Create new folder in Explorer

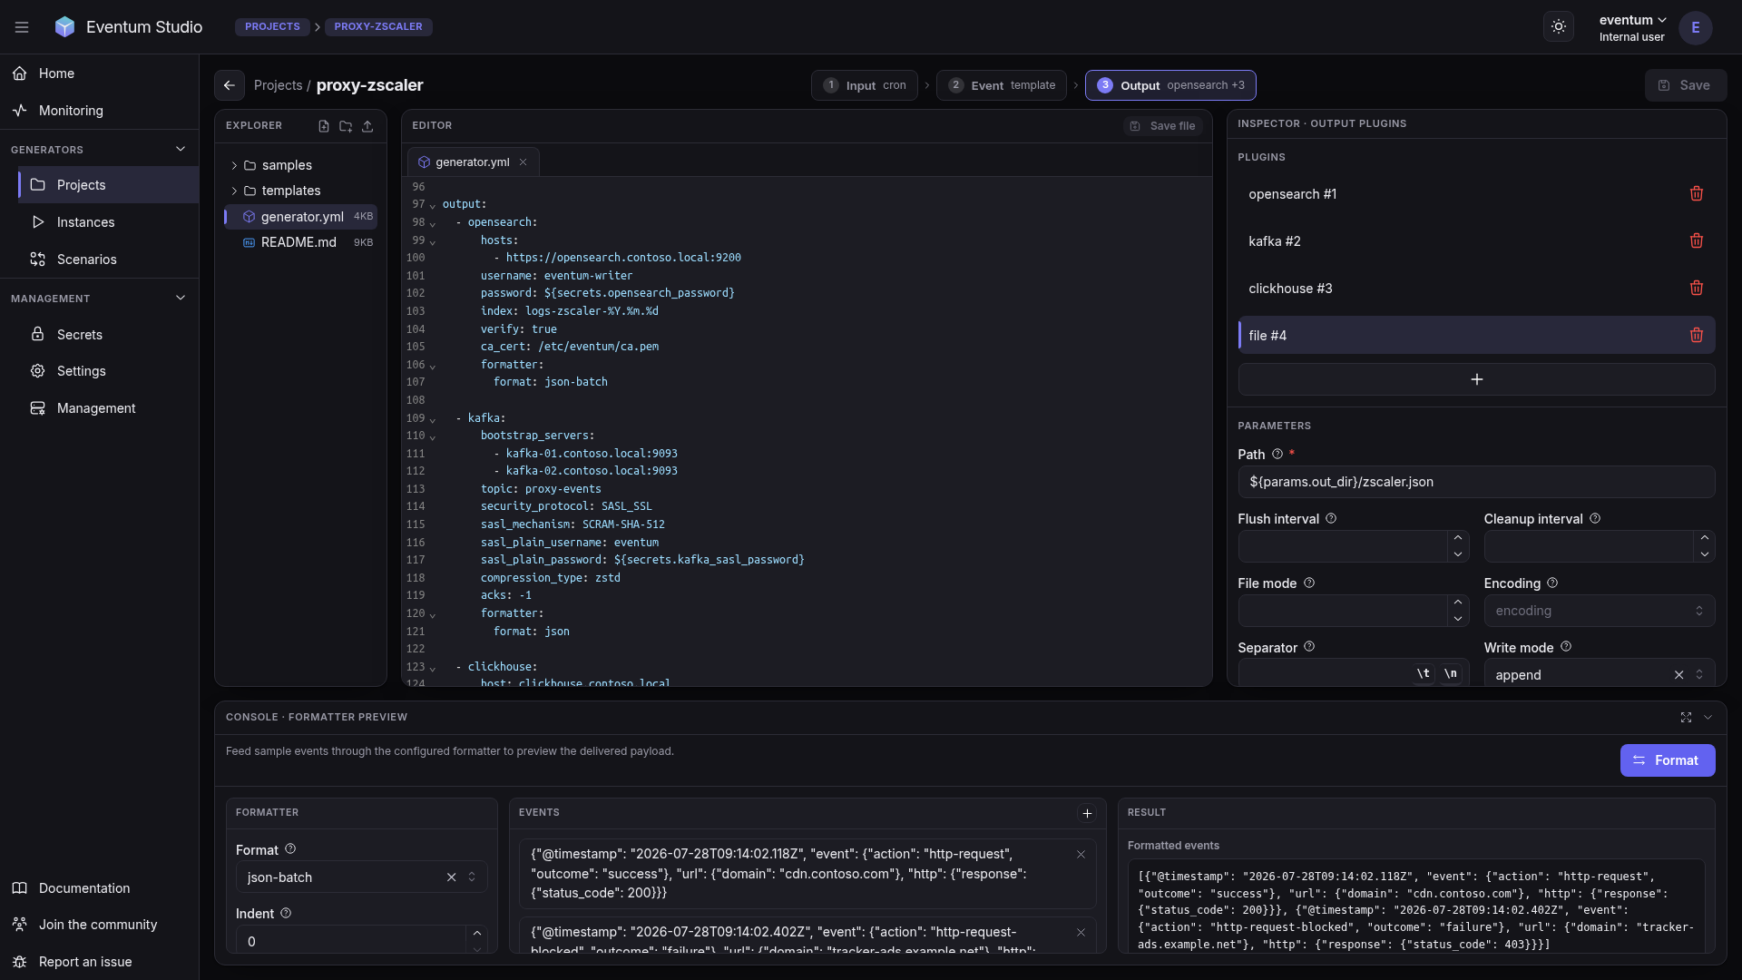coord(346,126)
